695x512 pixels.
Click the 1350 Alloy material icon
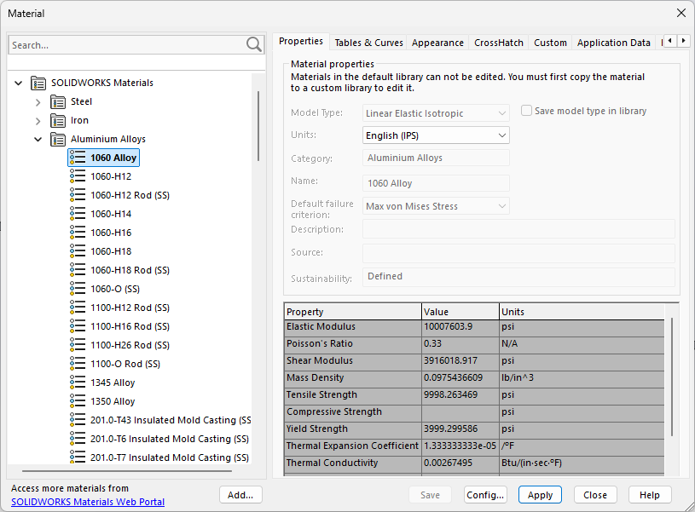pyautogui.click(x=78, y=401)
